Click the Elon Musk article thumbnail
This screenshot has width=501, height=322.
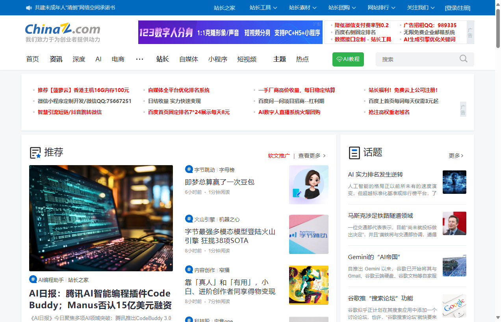[x=454, y=223]
